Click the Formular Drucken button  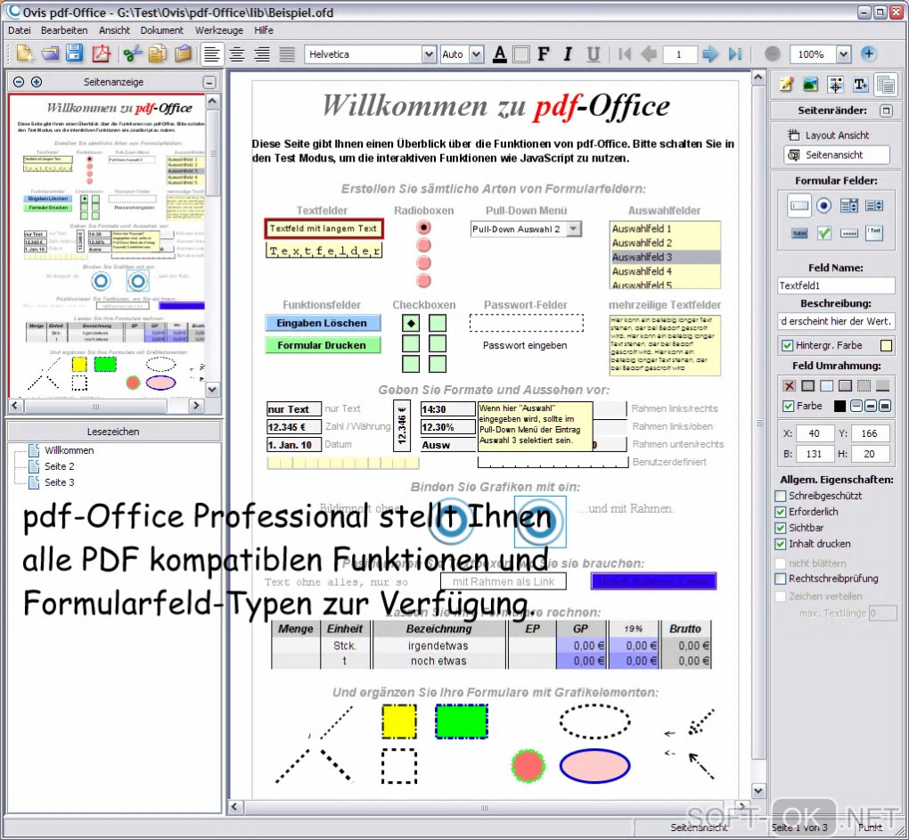click(323, 345)
